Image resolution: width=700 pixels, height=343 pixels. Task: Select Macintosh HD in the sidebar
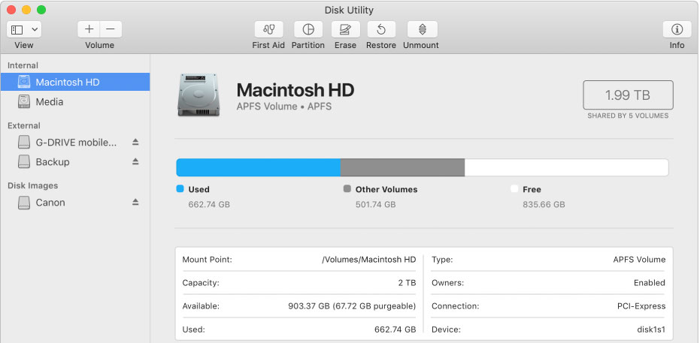(75, 82)
